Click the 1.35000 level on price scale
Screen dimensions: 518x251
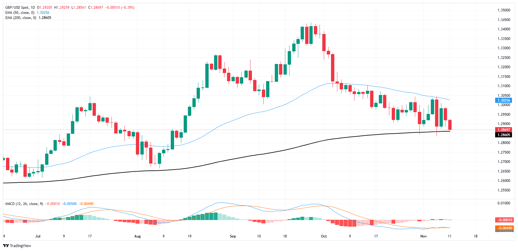point(504,10)
